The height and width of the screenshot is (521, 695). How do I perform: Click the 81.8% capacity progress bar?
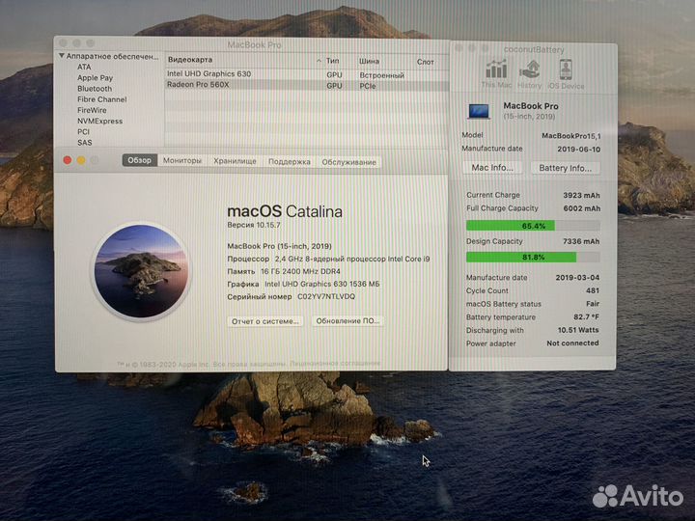click(533, 257)
